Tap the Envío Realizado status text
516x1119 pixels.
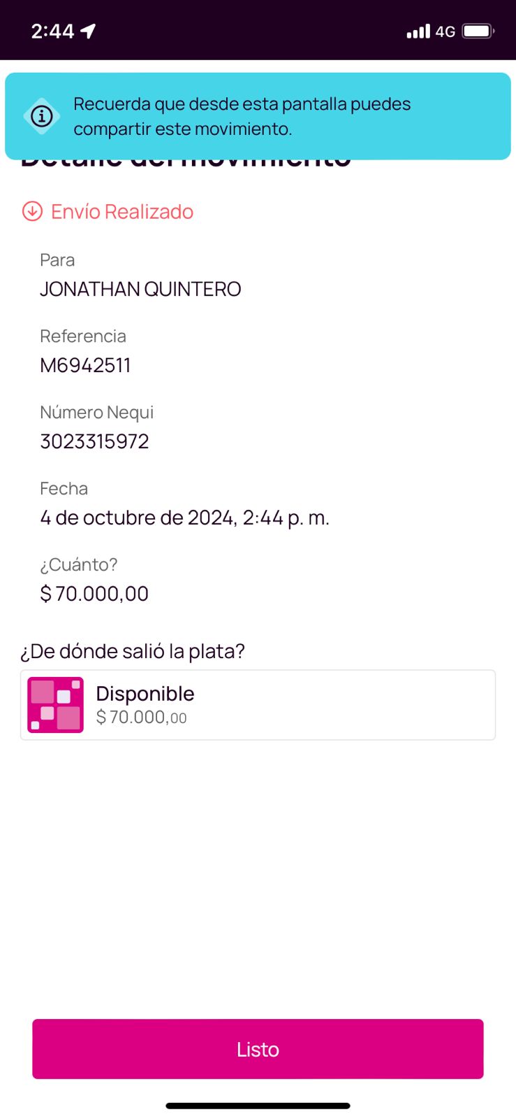[x=122, y=212]
